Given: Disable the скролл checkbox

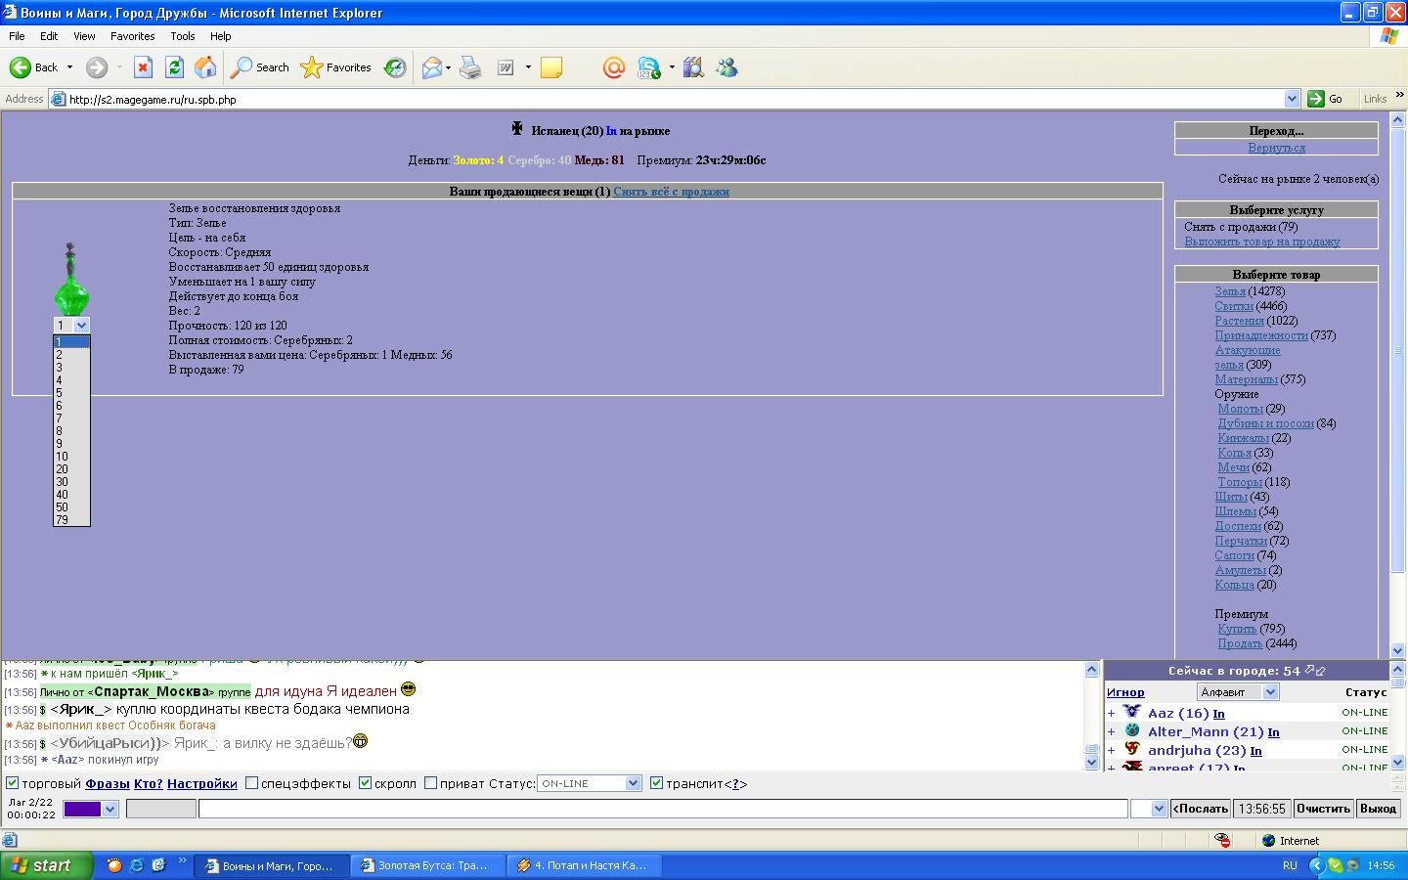Looking at the screenshot, I should coord(365,783).
